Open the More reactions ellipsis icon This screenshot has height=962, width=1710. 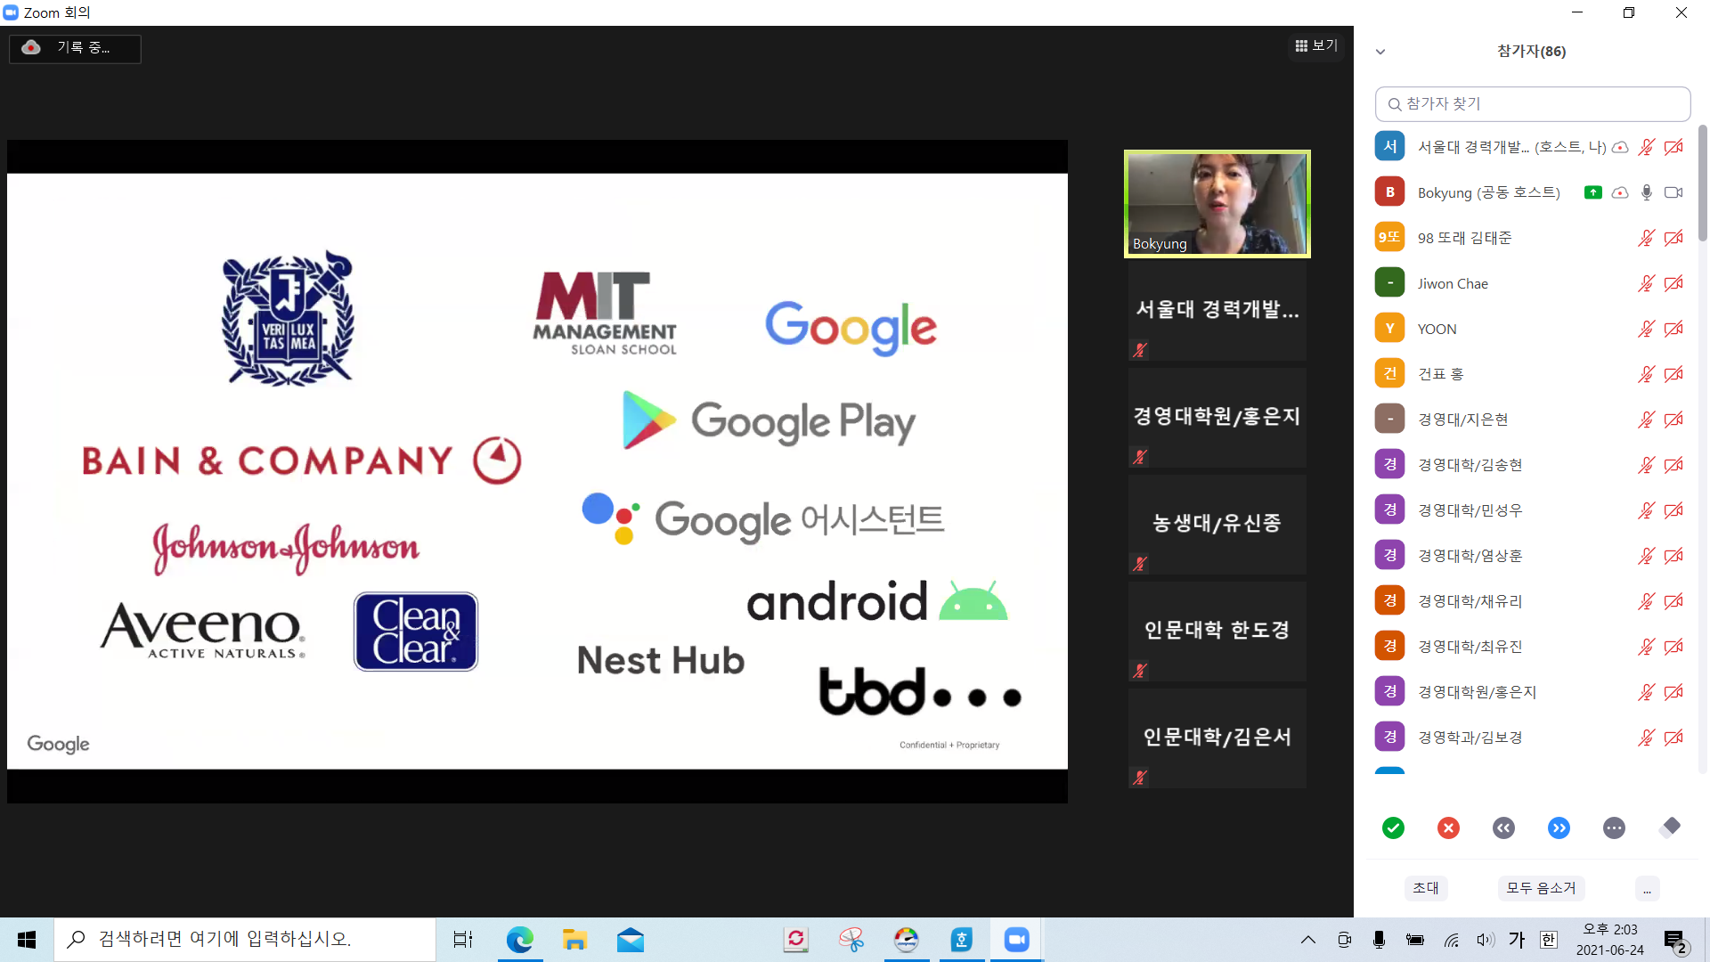1614,828
